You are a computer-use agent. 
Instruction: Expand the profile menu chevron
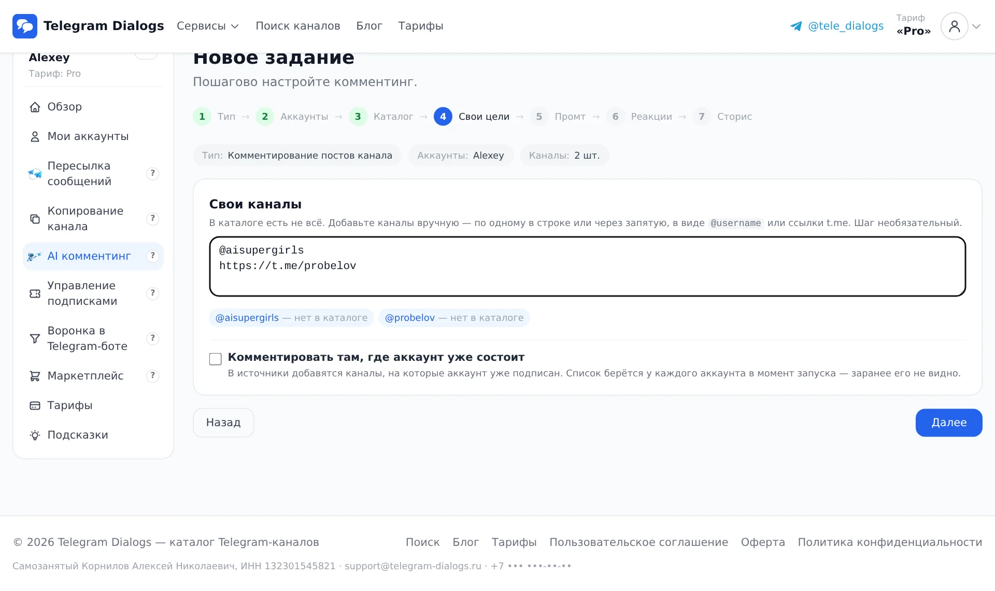pyautogui.click(x=976, y=26)
